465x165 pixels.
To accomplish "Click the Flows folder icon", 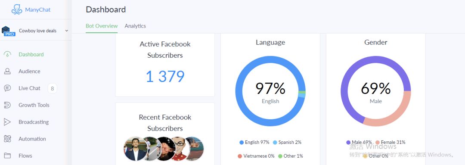I will pos(7,156).
